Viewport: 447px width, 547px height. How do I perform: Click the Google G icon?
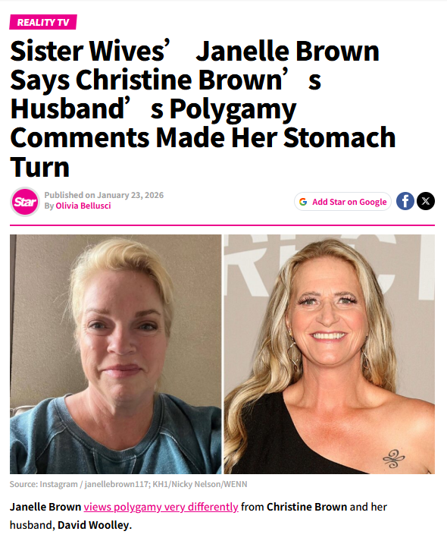pos(303,202)
